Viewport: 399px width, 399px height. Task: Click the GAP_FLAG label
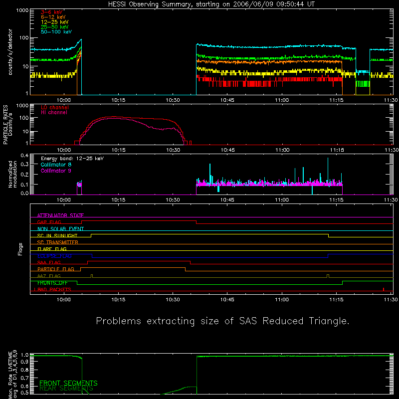click(x=49, y=222)
